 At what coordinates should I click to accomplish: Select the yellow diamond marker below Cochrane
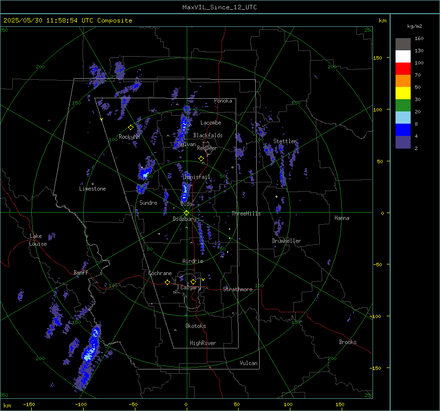click(167, 282)
